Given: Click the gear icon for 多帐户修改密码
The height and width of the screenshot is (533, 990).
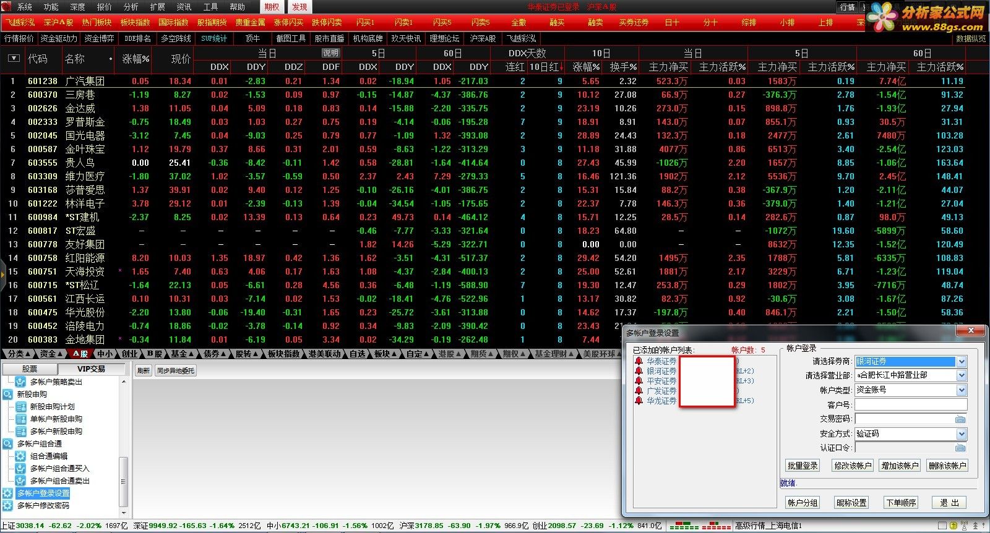Looking at the screenshot, I should click(x=7, y=506).
